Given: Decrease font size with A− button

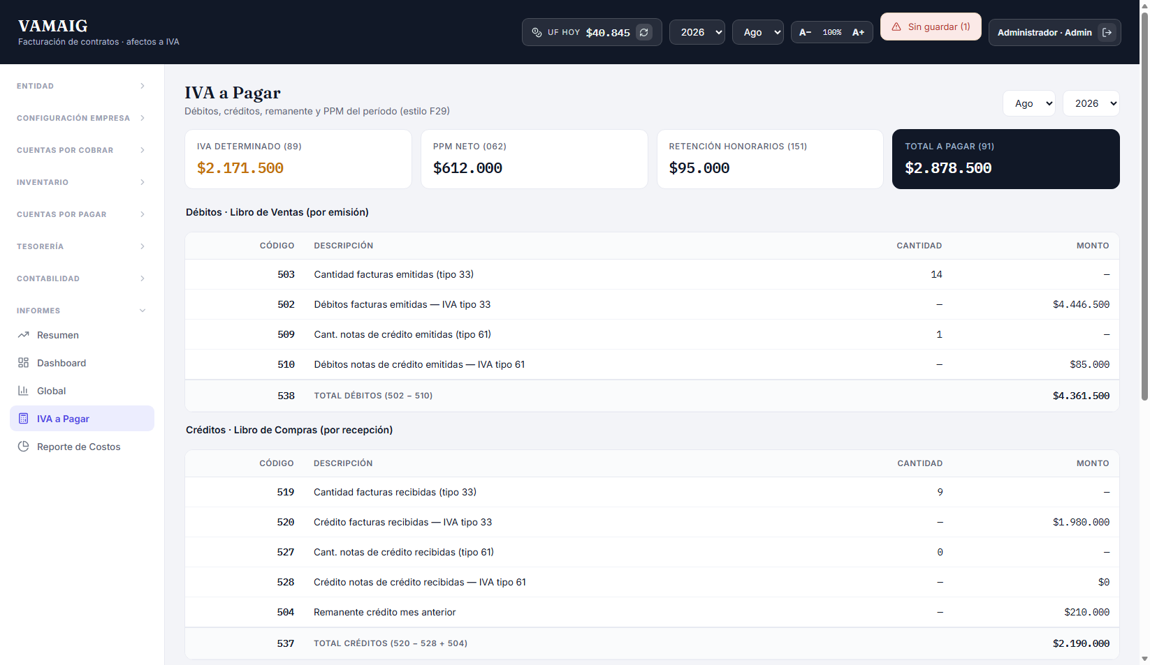Looking at the screenshot, I should coord(805,32).
